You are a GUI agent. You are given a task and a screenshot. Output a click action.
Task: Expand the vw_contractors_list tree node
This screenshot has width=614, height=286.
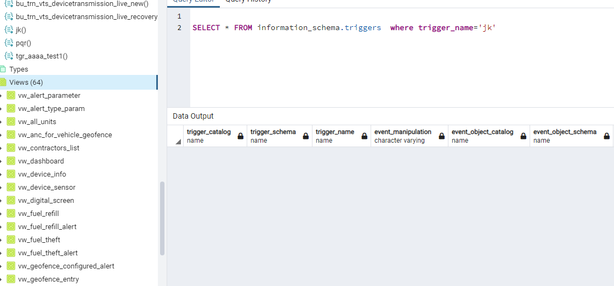(1, 149)
